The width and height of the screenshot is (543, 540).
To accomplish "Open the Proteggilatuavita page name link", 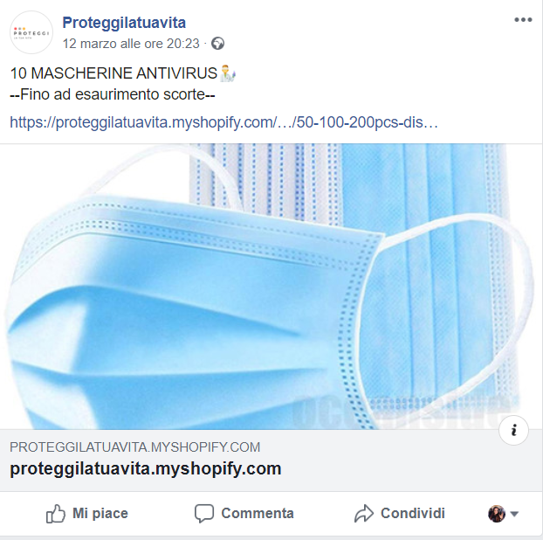I will coord(124,23).
